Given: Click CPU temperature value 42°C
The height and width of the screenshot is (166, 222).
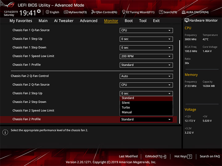Looking at the screenshot, I should pyautogui.click(x=205, y=39).
